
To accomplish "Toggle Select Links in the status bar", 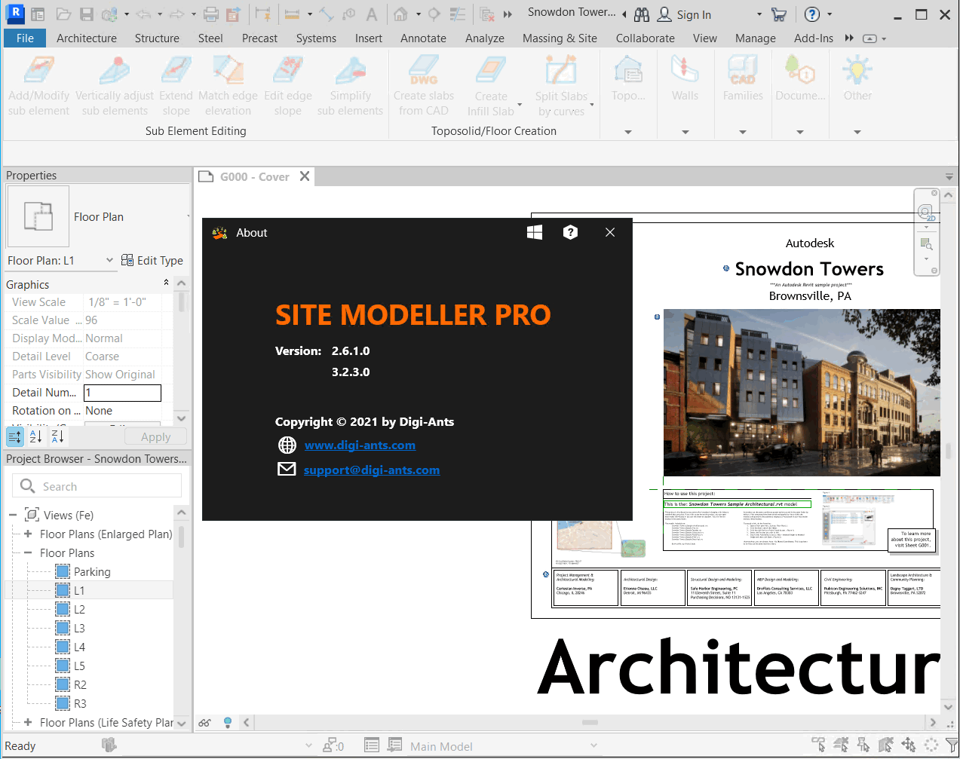I will tap(819, 745).
